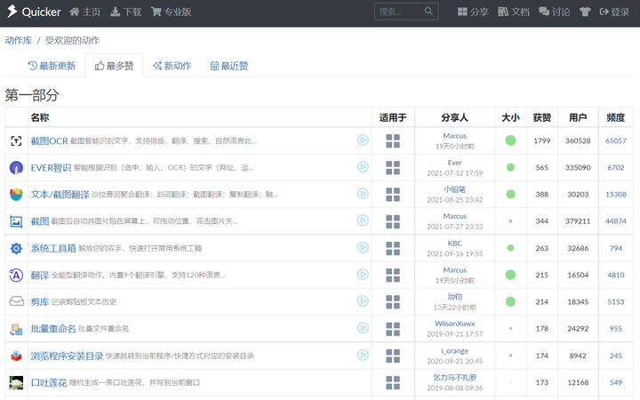This screenshot has width=640, height=400.
Task: Switch to the 最新更新 tab
Action: [x=52, y=66]
